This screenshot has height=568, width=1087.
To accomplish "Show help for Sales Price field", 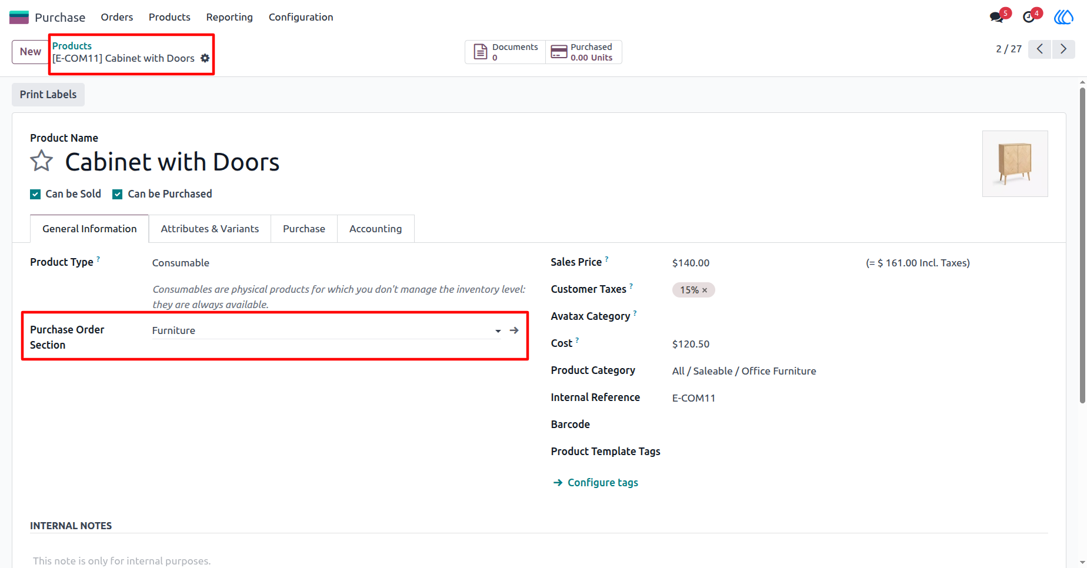I will point(607,259).
